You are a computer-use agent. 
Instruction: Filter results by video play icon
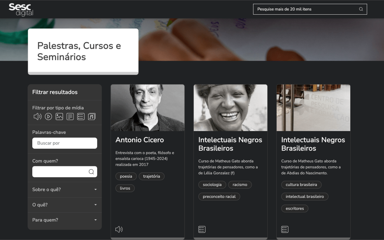(x=48, y=116)
